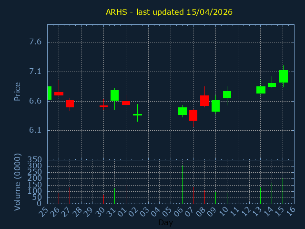Screen dimensions: 305x229
Task: Select the day 16 tick label
Action: pyautogui.click(x=290, y=212)
